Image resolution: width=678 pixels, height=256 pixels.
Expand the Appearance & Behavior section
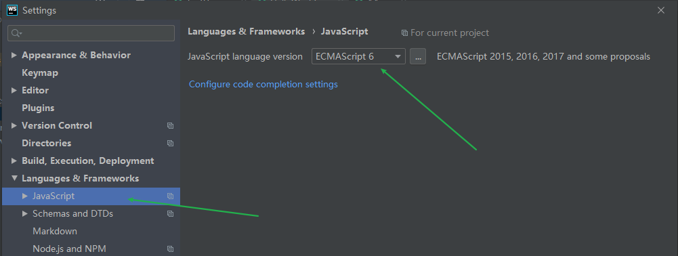pyautogui.click(x=14, y=55)
